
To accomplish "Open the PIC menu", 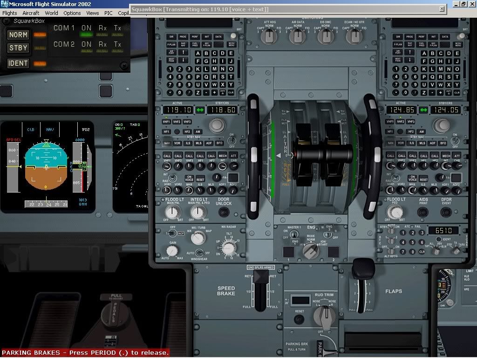I will pos(108,13).
